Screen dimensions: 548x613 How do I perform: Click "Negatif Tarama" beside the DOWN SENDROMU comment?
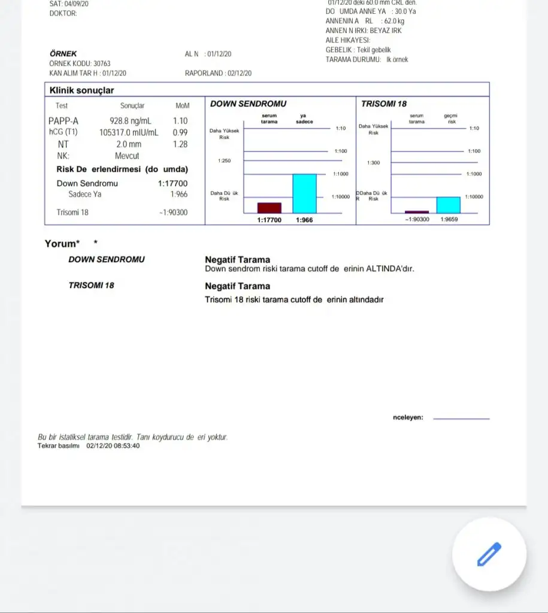pyautogui.click(x=237, y=260)
